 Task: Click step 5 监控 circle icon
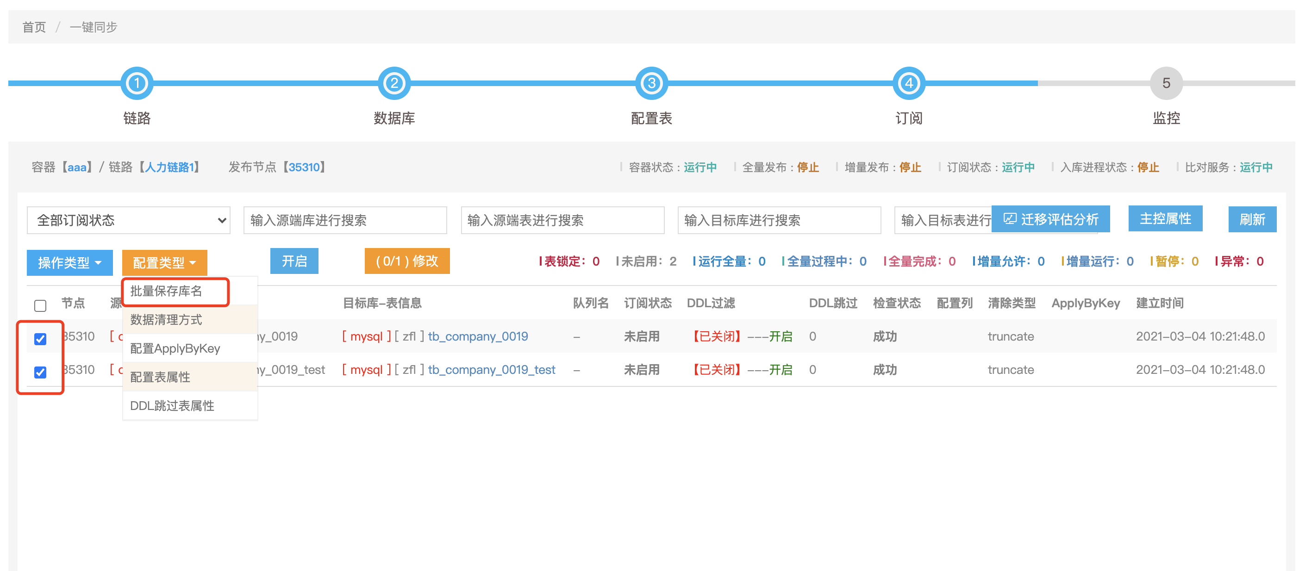tap(1166, 83)
